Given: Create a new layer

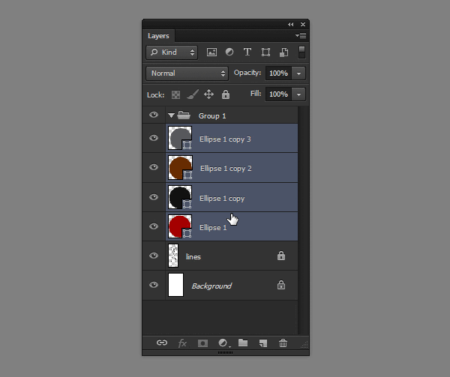Looking at the screenshot, I should tap(262, 343).
